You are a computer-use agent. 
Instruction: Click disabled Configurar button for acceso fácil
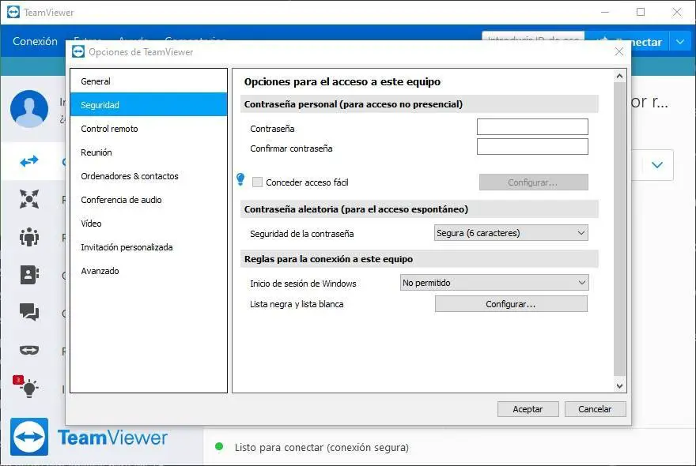(x=533, y=182)
